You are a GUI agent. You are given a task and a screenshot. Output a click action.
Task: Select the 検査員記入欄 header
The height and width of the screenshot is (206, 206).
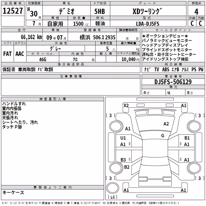coord(53,99)
